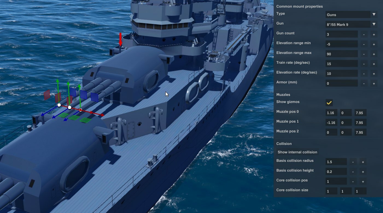Increase Elevation range min value

tap(374, 44)
